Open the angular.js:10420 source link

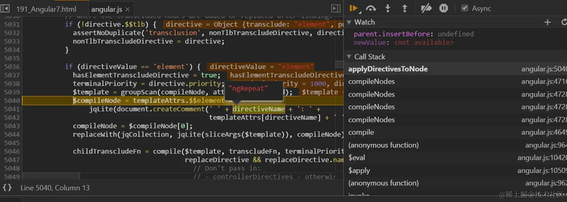(x=542, y=158)
